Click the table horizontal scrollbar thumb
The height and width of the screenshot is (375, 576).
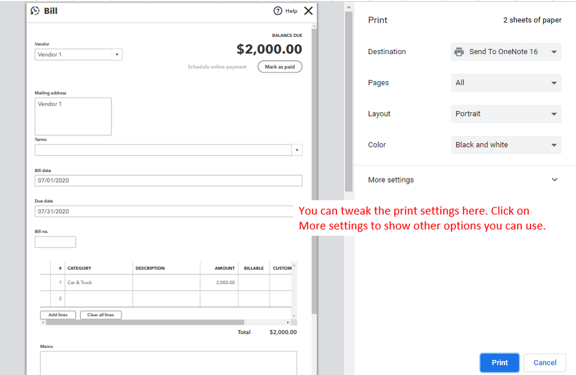point(145,322)
